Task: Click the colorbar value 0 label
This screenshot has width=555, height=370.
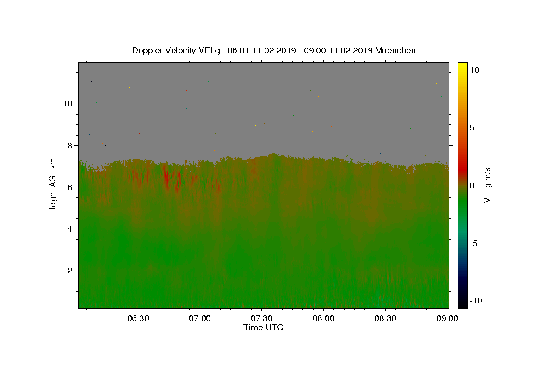Action: coord(472,185)
